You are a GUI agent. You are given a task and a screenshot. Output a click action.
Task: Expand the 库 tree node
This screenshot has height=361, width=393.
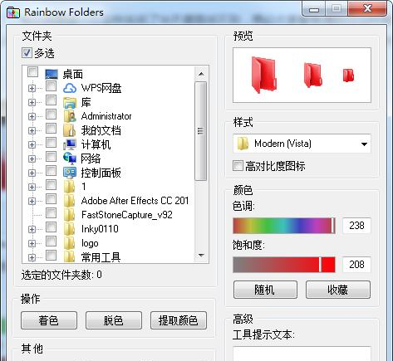point(32,102)
